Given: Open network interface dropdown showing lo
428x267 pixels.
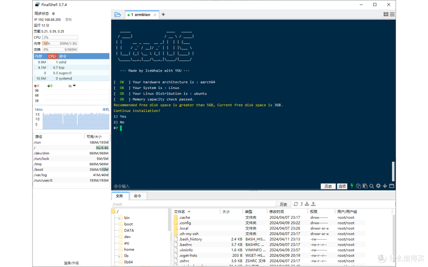Looking at the screenshot, I should 72,86.
